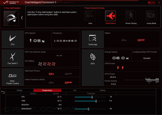Viewport: 162px width, 115px height.
Task: Click the 5-Way Optimization red label
Action: click(x=12, y=8)
